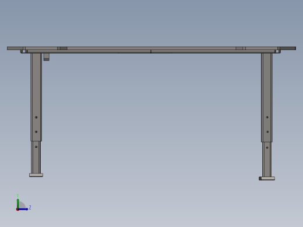Select the right table leg upper column

click(267, 98)
